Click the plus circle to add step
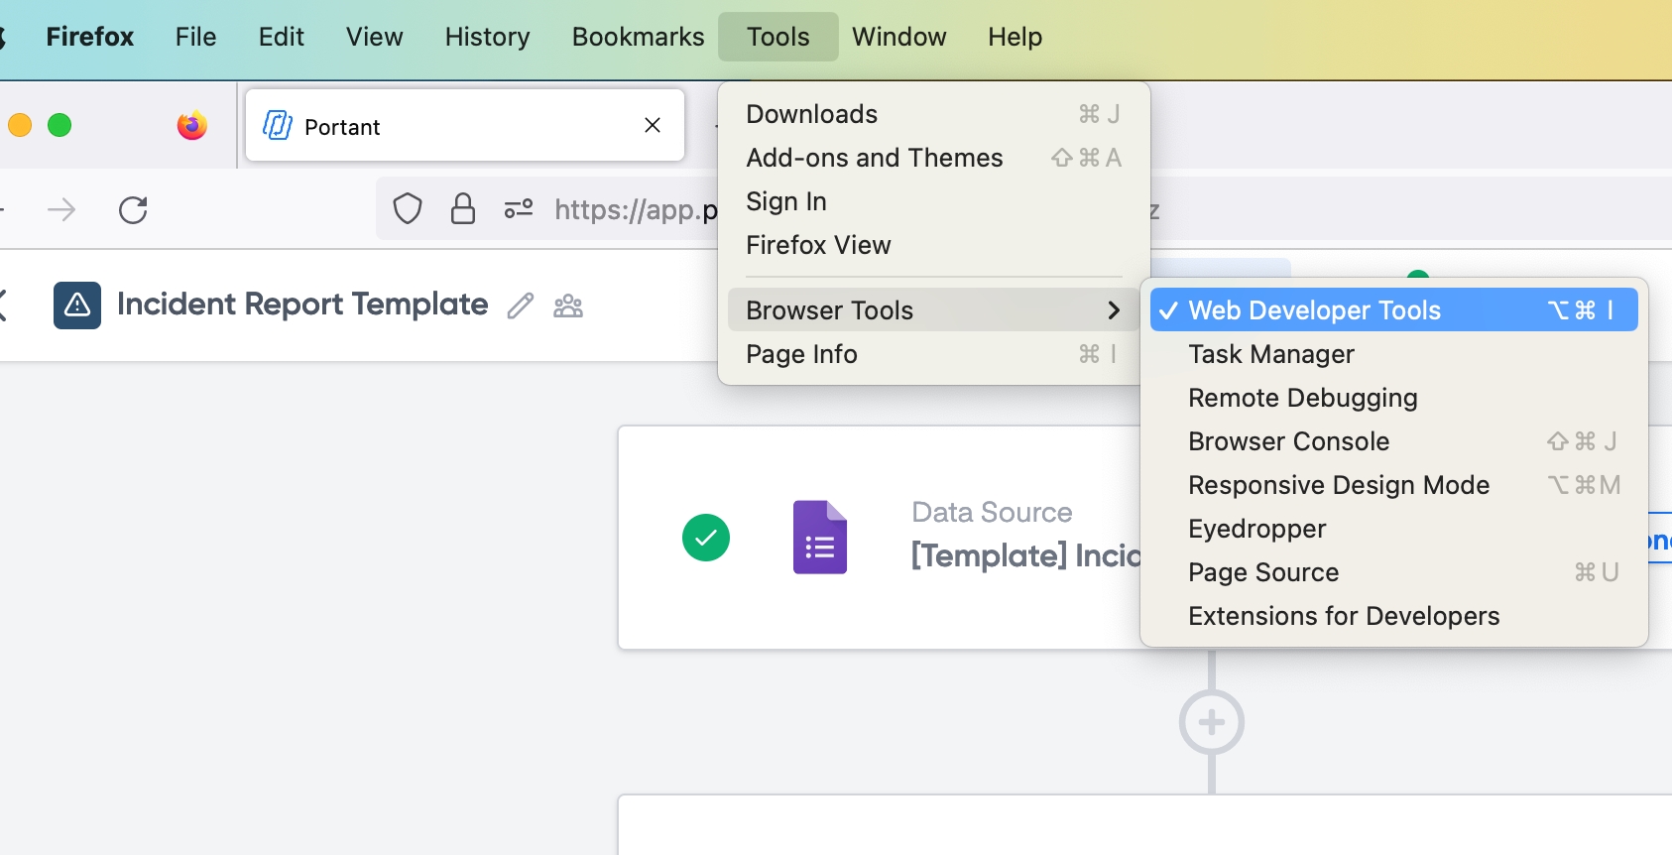Viewport: 1672px width, 855px height. pyautogui.click(x=1211, y=722)
